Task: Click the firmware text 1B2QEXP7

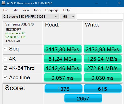Action: pos(13,30)
